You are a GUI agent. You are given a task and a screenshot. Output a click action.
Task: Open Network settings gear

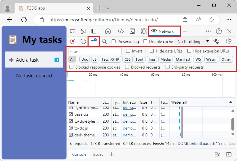pyautogui.click(x=229, y=41)
